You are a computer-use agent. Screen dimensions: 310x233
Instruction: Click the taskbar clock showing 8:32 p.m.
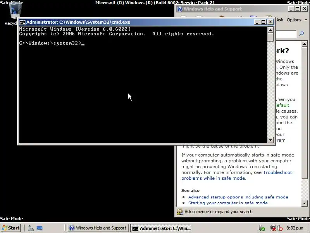click(x=295, y=228)
